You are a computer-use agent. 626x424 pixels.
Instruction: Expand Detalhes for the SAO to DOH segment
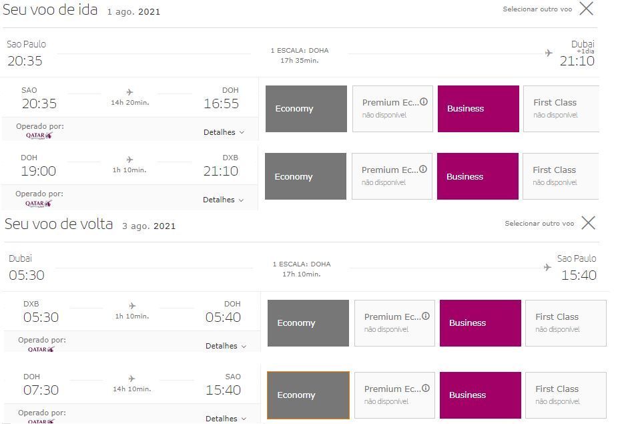coord(224,132)
